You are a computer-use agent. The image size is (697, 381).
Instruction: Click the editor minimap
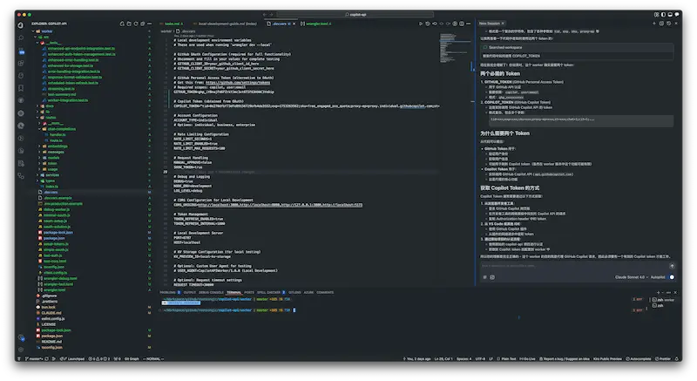pyautogui.click(x=455, y=48)
